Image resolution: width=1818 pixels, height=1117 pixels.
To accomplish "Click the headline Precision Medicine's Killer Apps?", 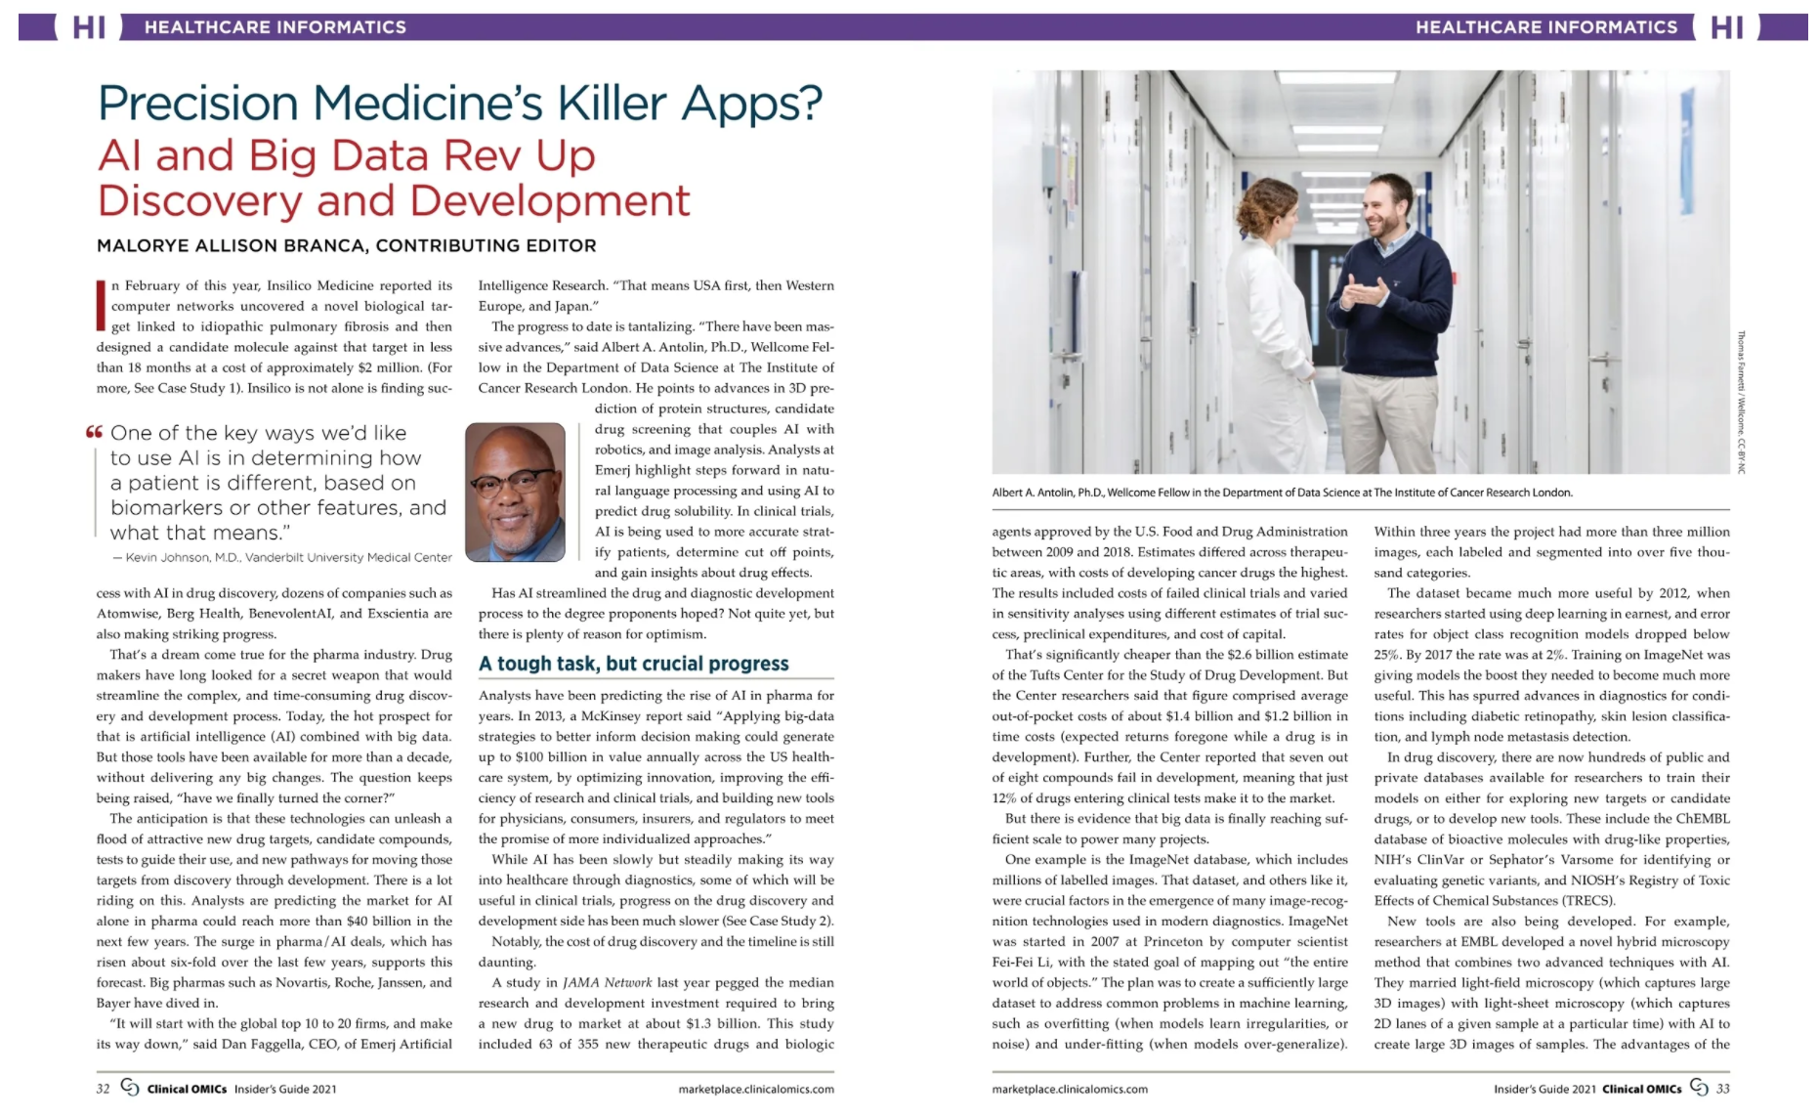I will tap(460, 104).
